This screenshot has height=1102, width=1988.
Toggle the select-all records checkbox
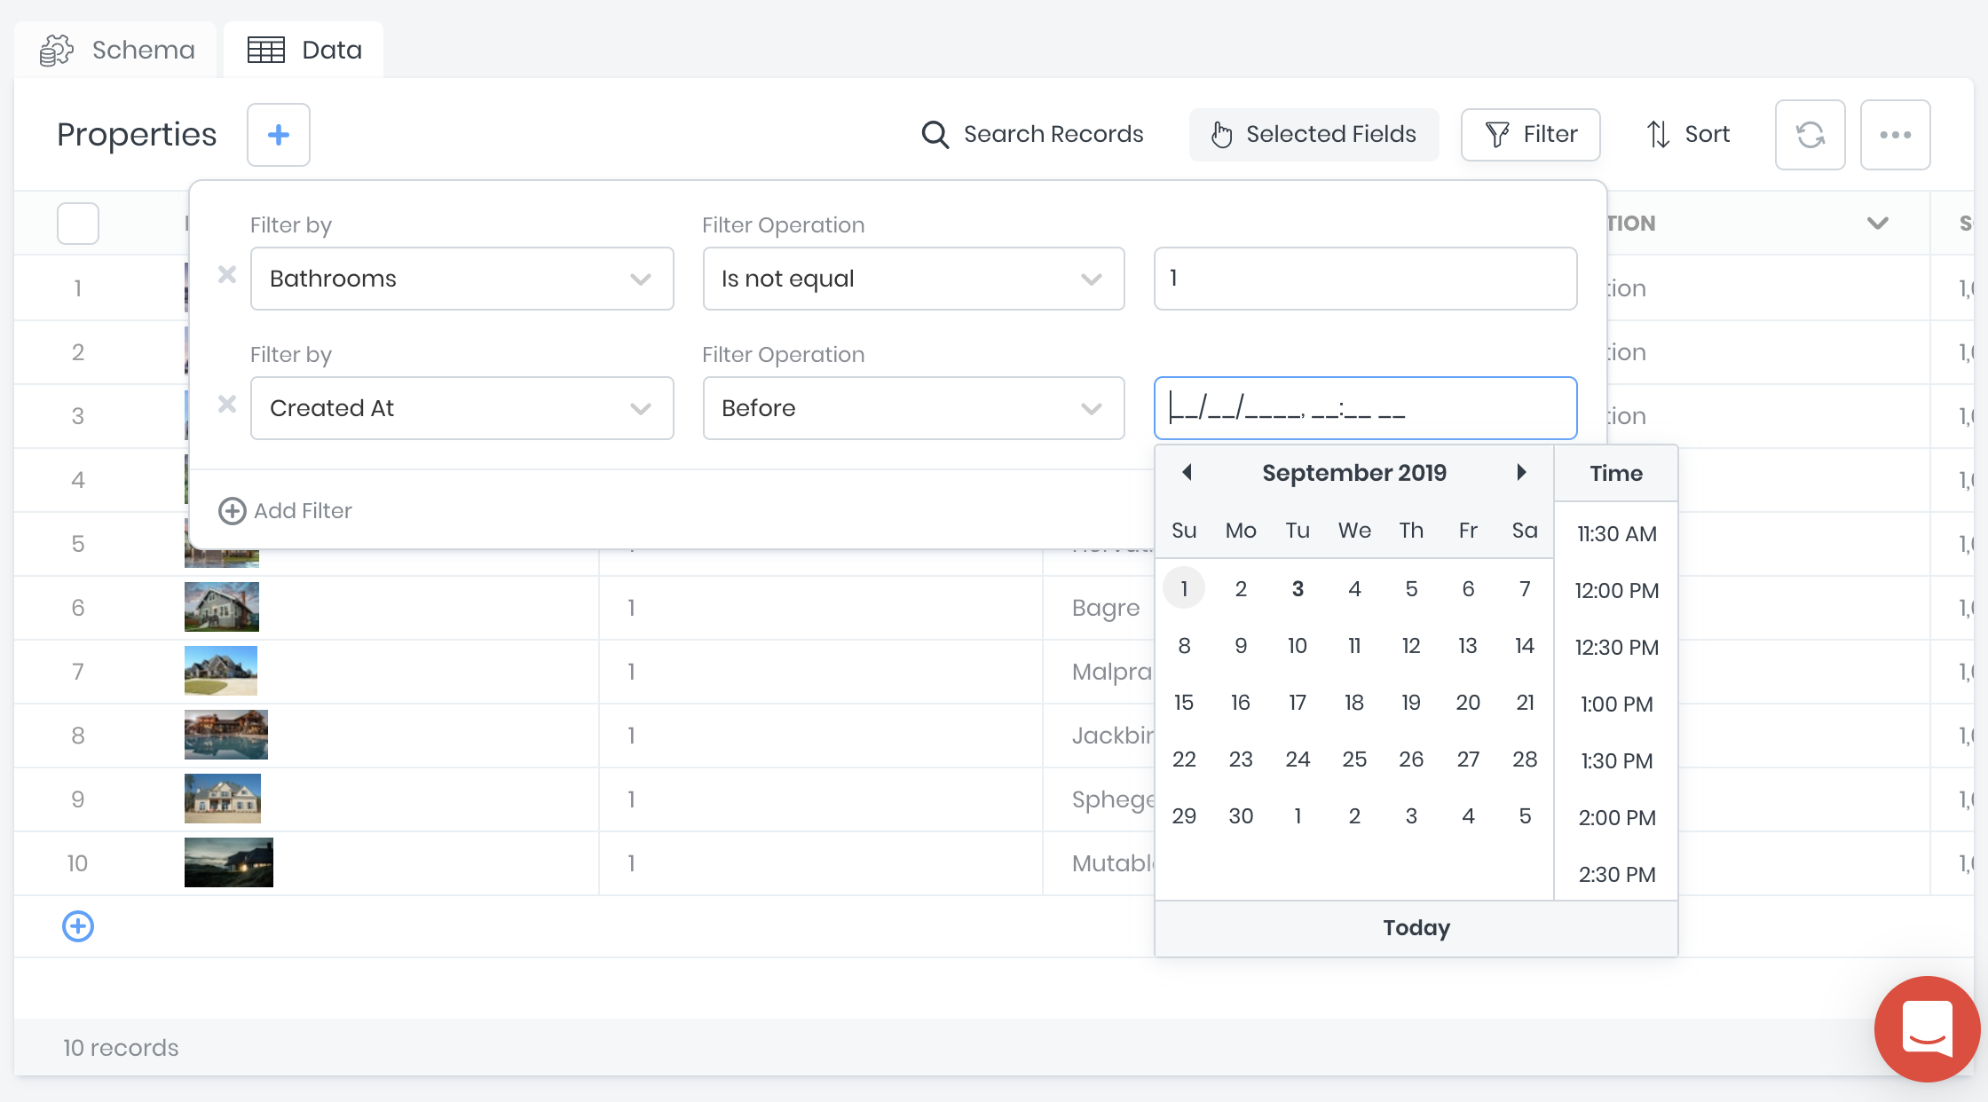coord(78,224)
